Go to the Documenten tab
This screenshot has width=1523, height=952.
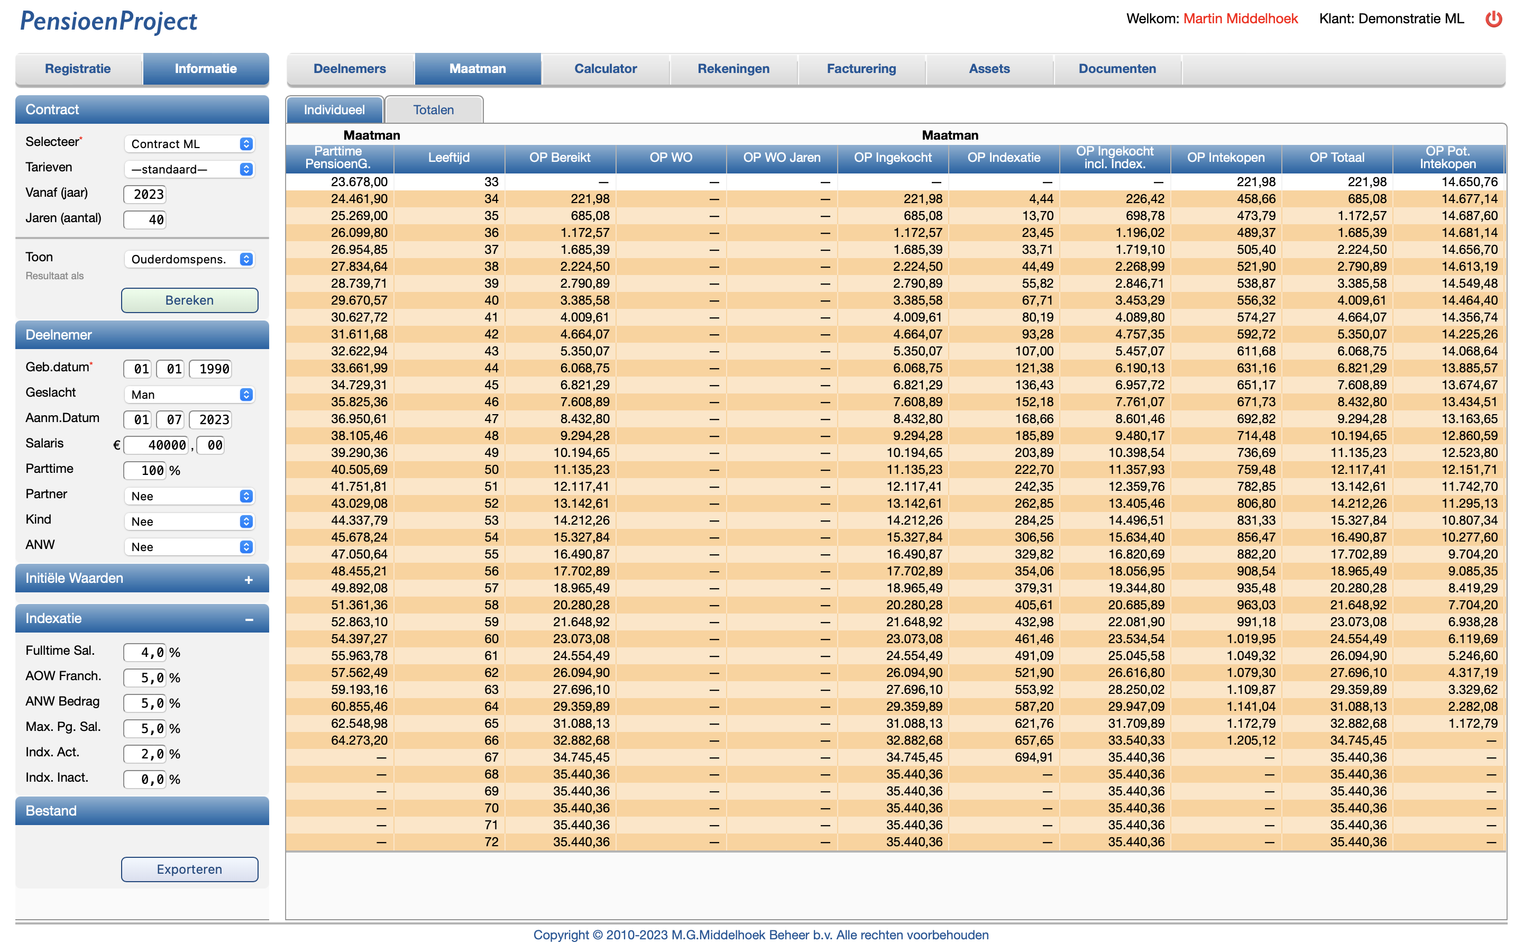[1116, 69]
